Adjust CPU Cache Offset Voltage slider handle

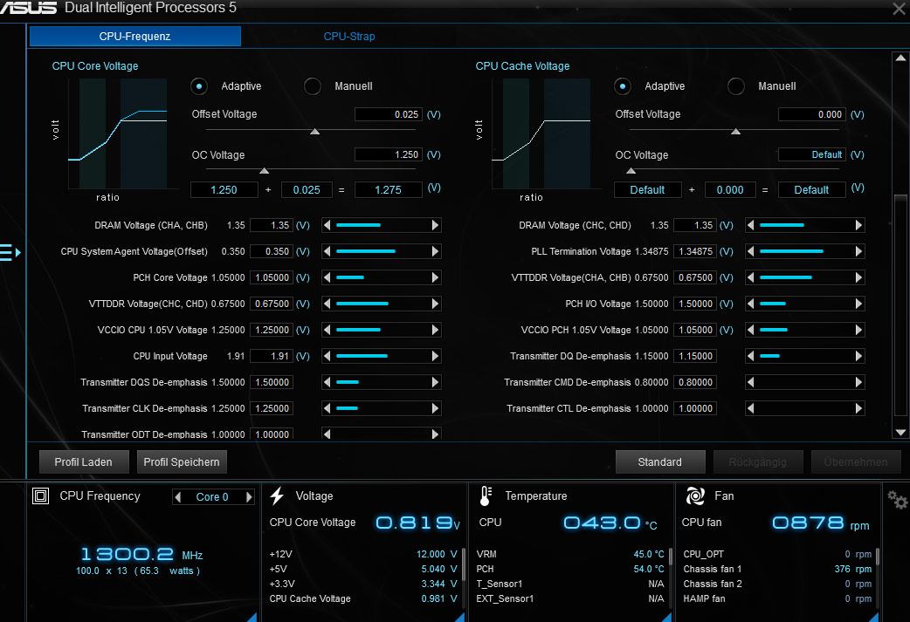(736, 132)
